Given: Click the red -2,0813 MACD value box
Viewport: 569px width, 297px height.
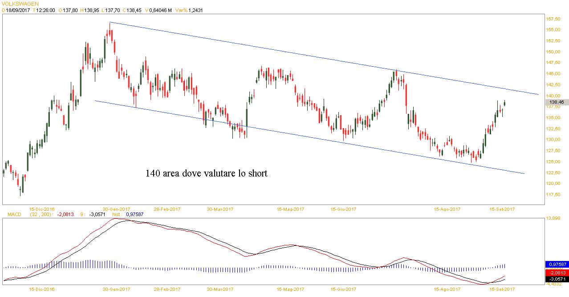Looking at the screenshot, I should tap(557, 272).
